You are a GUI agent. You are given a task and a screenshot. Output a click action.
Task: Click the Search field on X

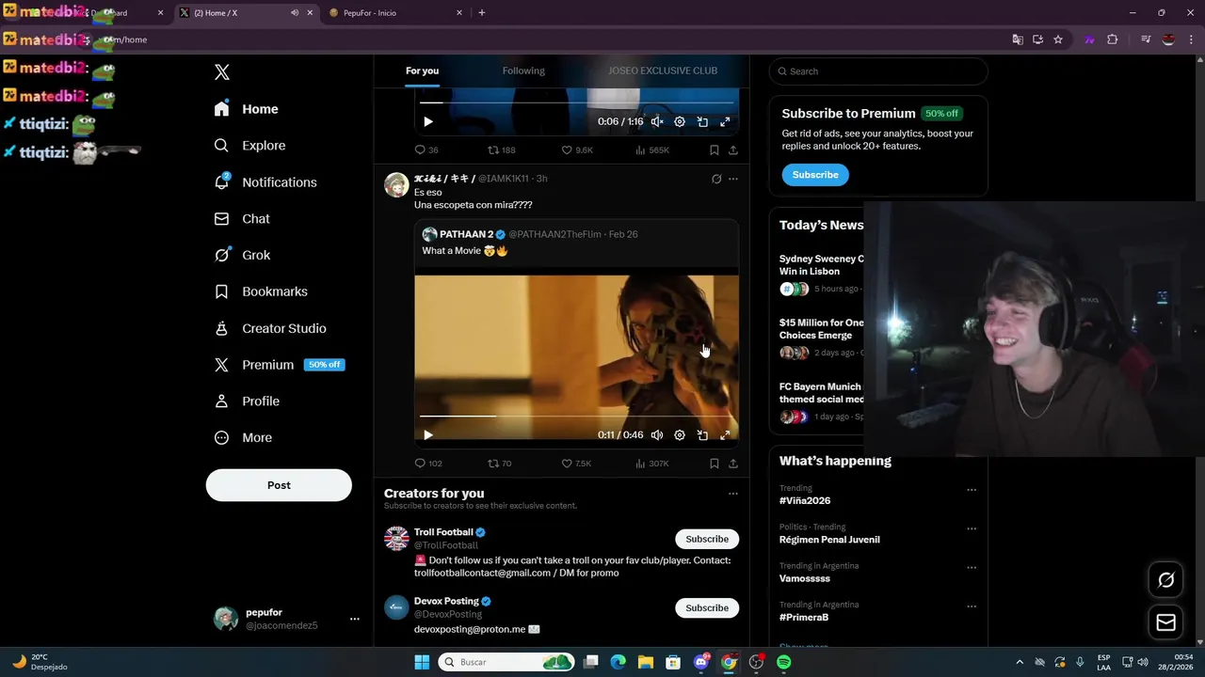(878, 71)
